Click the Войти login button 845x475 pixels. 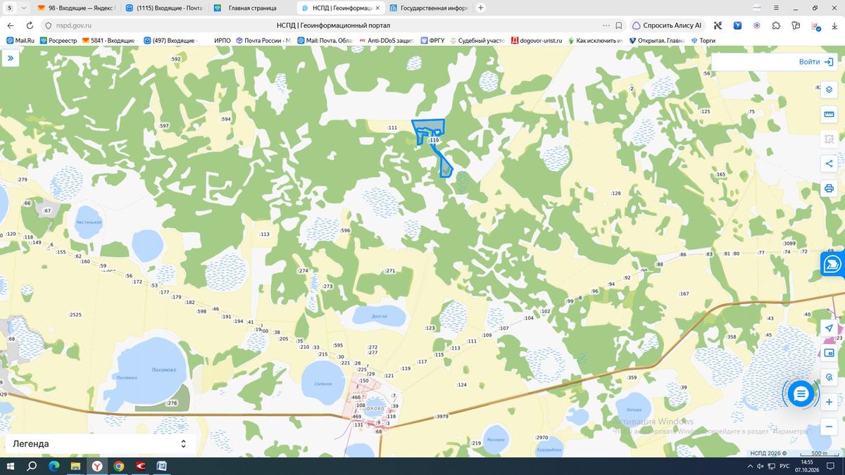click(x=815, y=62)
